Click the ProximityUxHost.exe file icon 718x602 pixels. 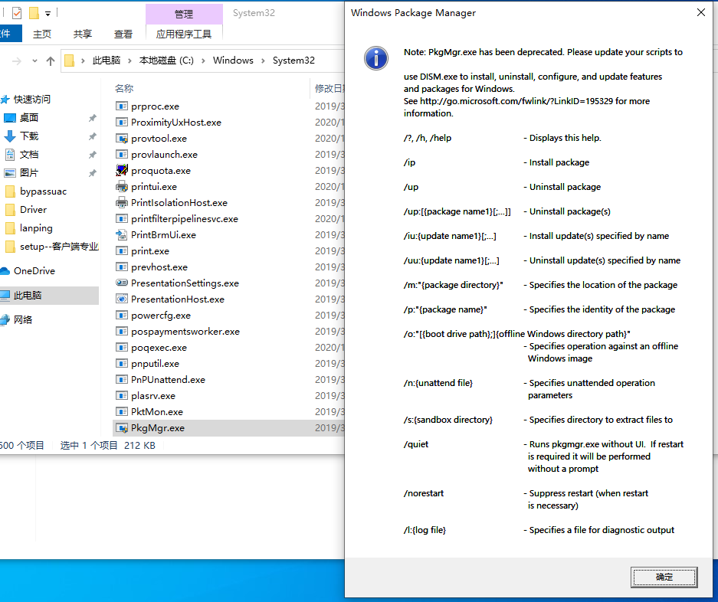point(121,123)
